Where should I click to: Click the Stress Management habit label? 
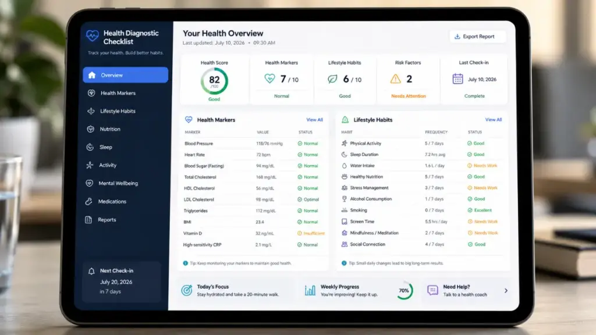(x=369, y=188)
